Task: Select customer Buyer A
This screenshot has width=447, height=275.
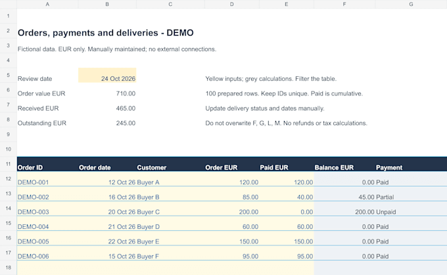Action: (x=149, y=182)
